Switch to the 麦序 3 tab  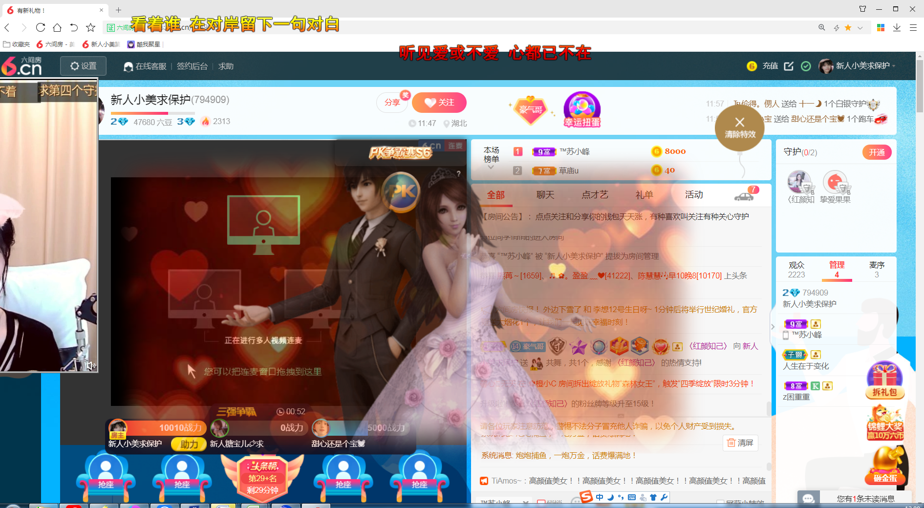(x=877, y=270)
